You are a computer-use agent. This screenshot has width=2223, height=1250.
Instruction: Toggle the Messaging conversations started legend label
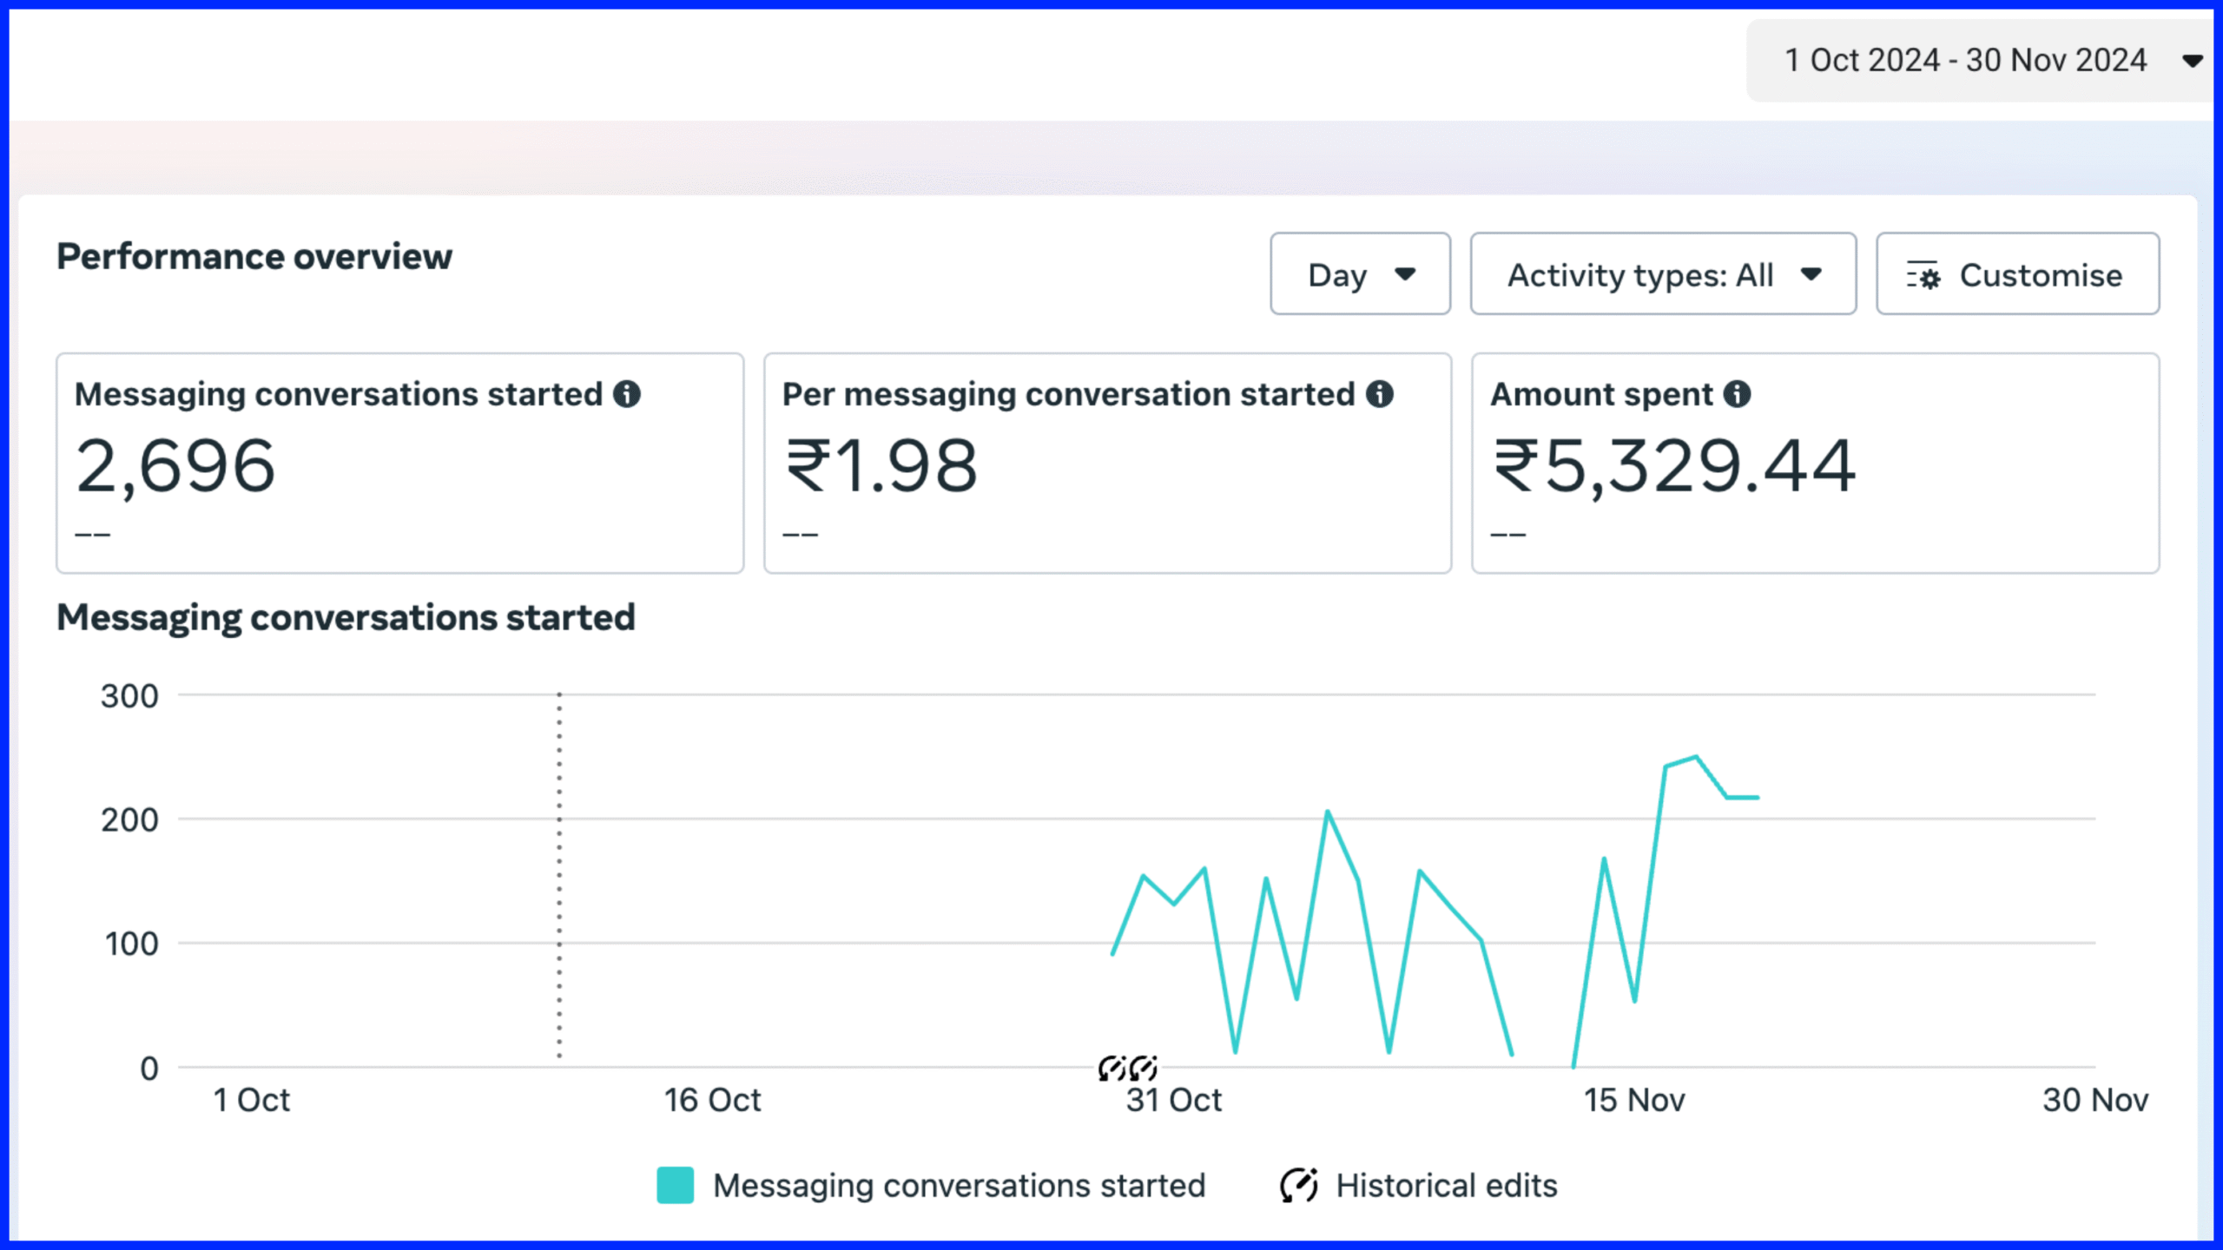click(959, 1185)
